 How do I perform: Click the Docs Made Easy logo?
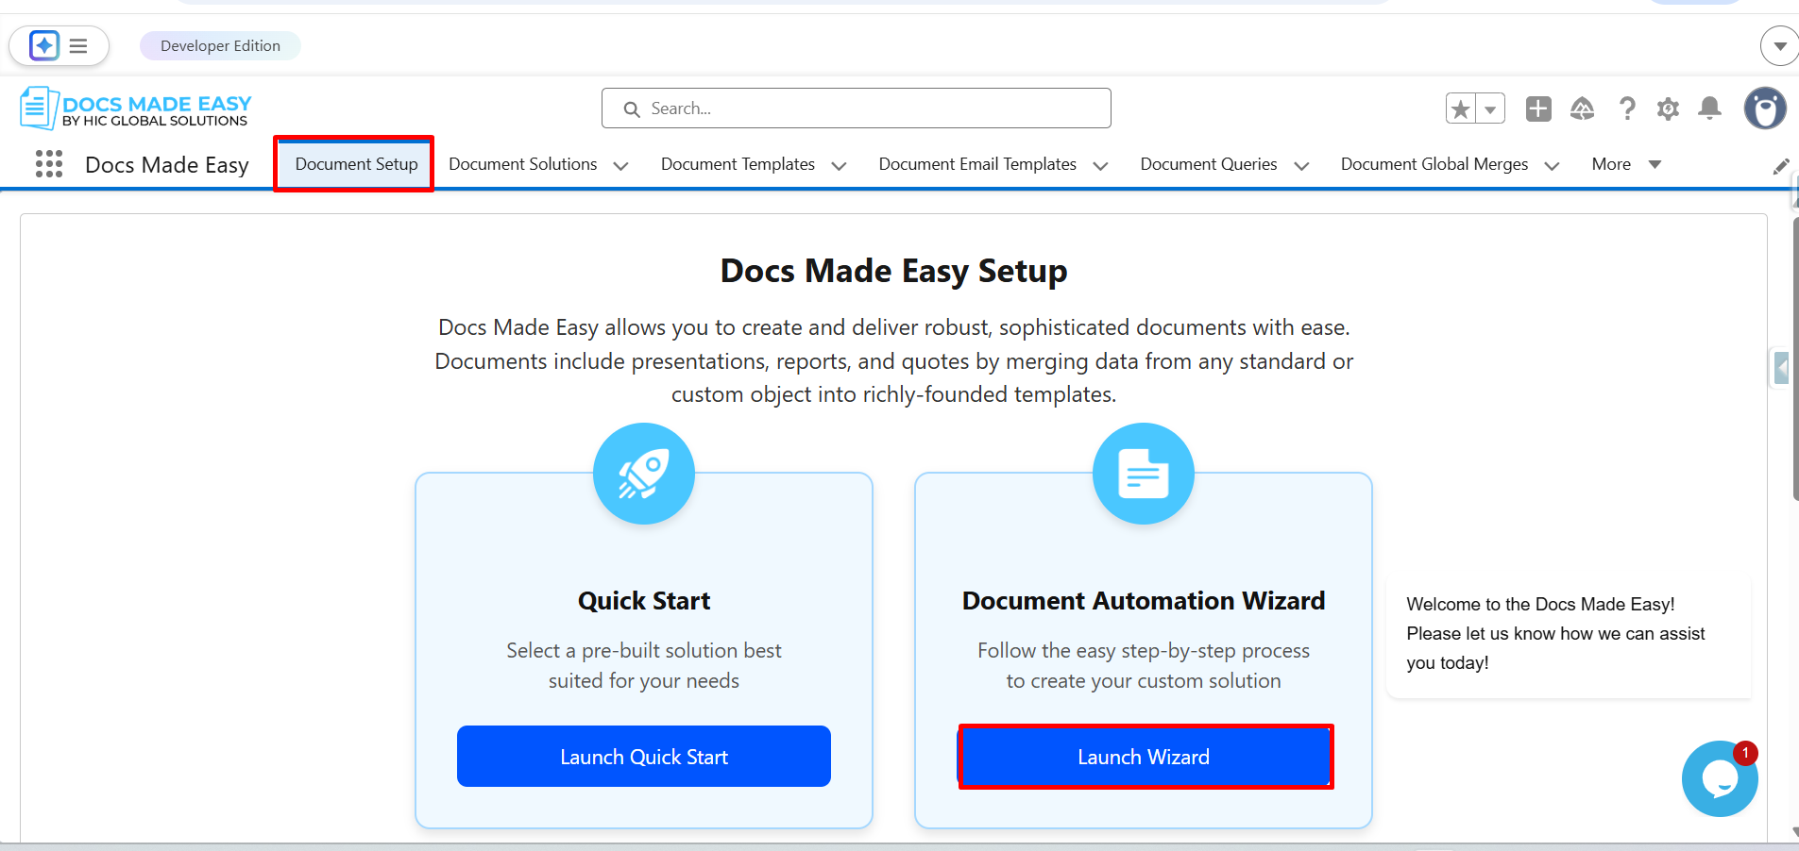(x=136, y=108)
